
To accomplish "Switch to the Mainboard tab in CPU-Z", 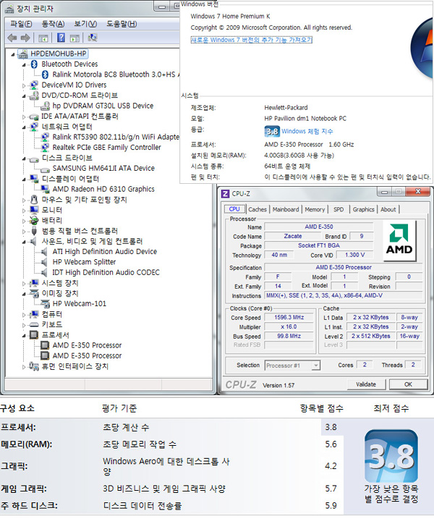I will pyautogui.click(x=286, y=210).
